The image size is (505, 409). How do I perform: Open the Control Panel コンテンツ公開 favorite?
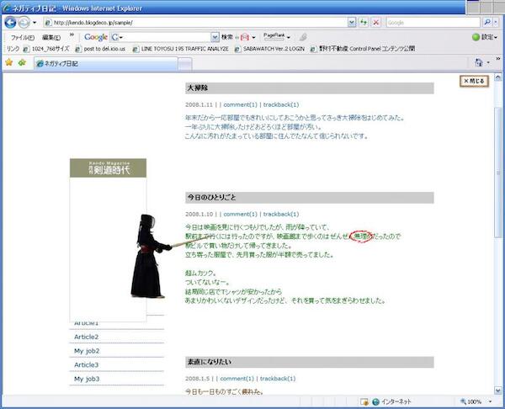[x=363, y=49]
